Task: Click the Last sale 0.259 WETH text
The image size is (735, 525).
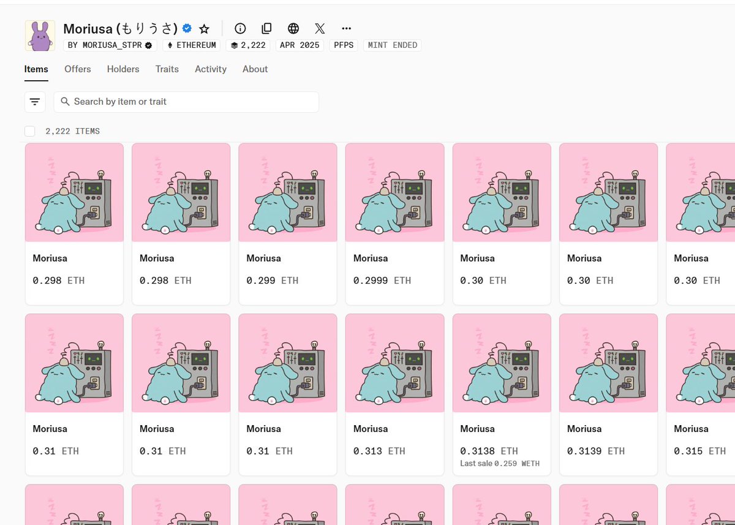Action: pyautogui.click(x=500, y=463)
